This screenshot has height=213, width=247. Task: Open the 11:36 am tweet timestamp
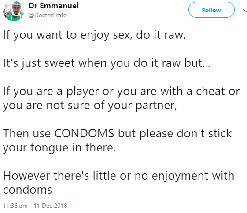[x=15, y=206]
